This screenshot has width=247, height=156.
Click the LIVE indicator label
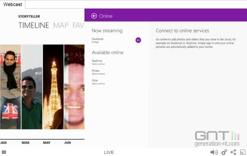click(x=109, y=153)
